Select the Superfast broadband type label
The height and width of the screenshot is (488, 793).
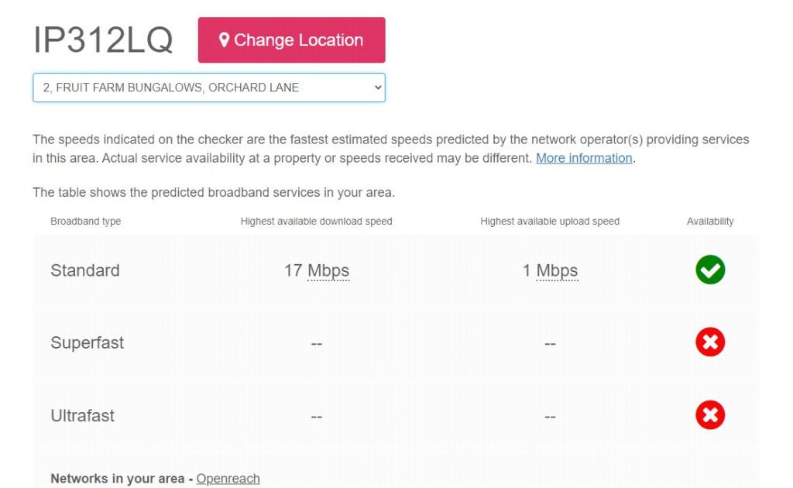(88, 342)
